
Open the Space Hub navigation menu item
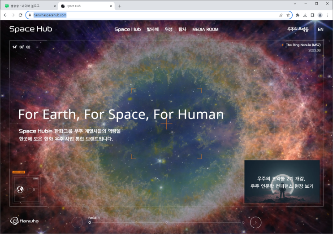(128, 29)
